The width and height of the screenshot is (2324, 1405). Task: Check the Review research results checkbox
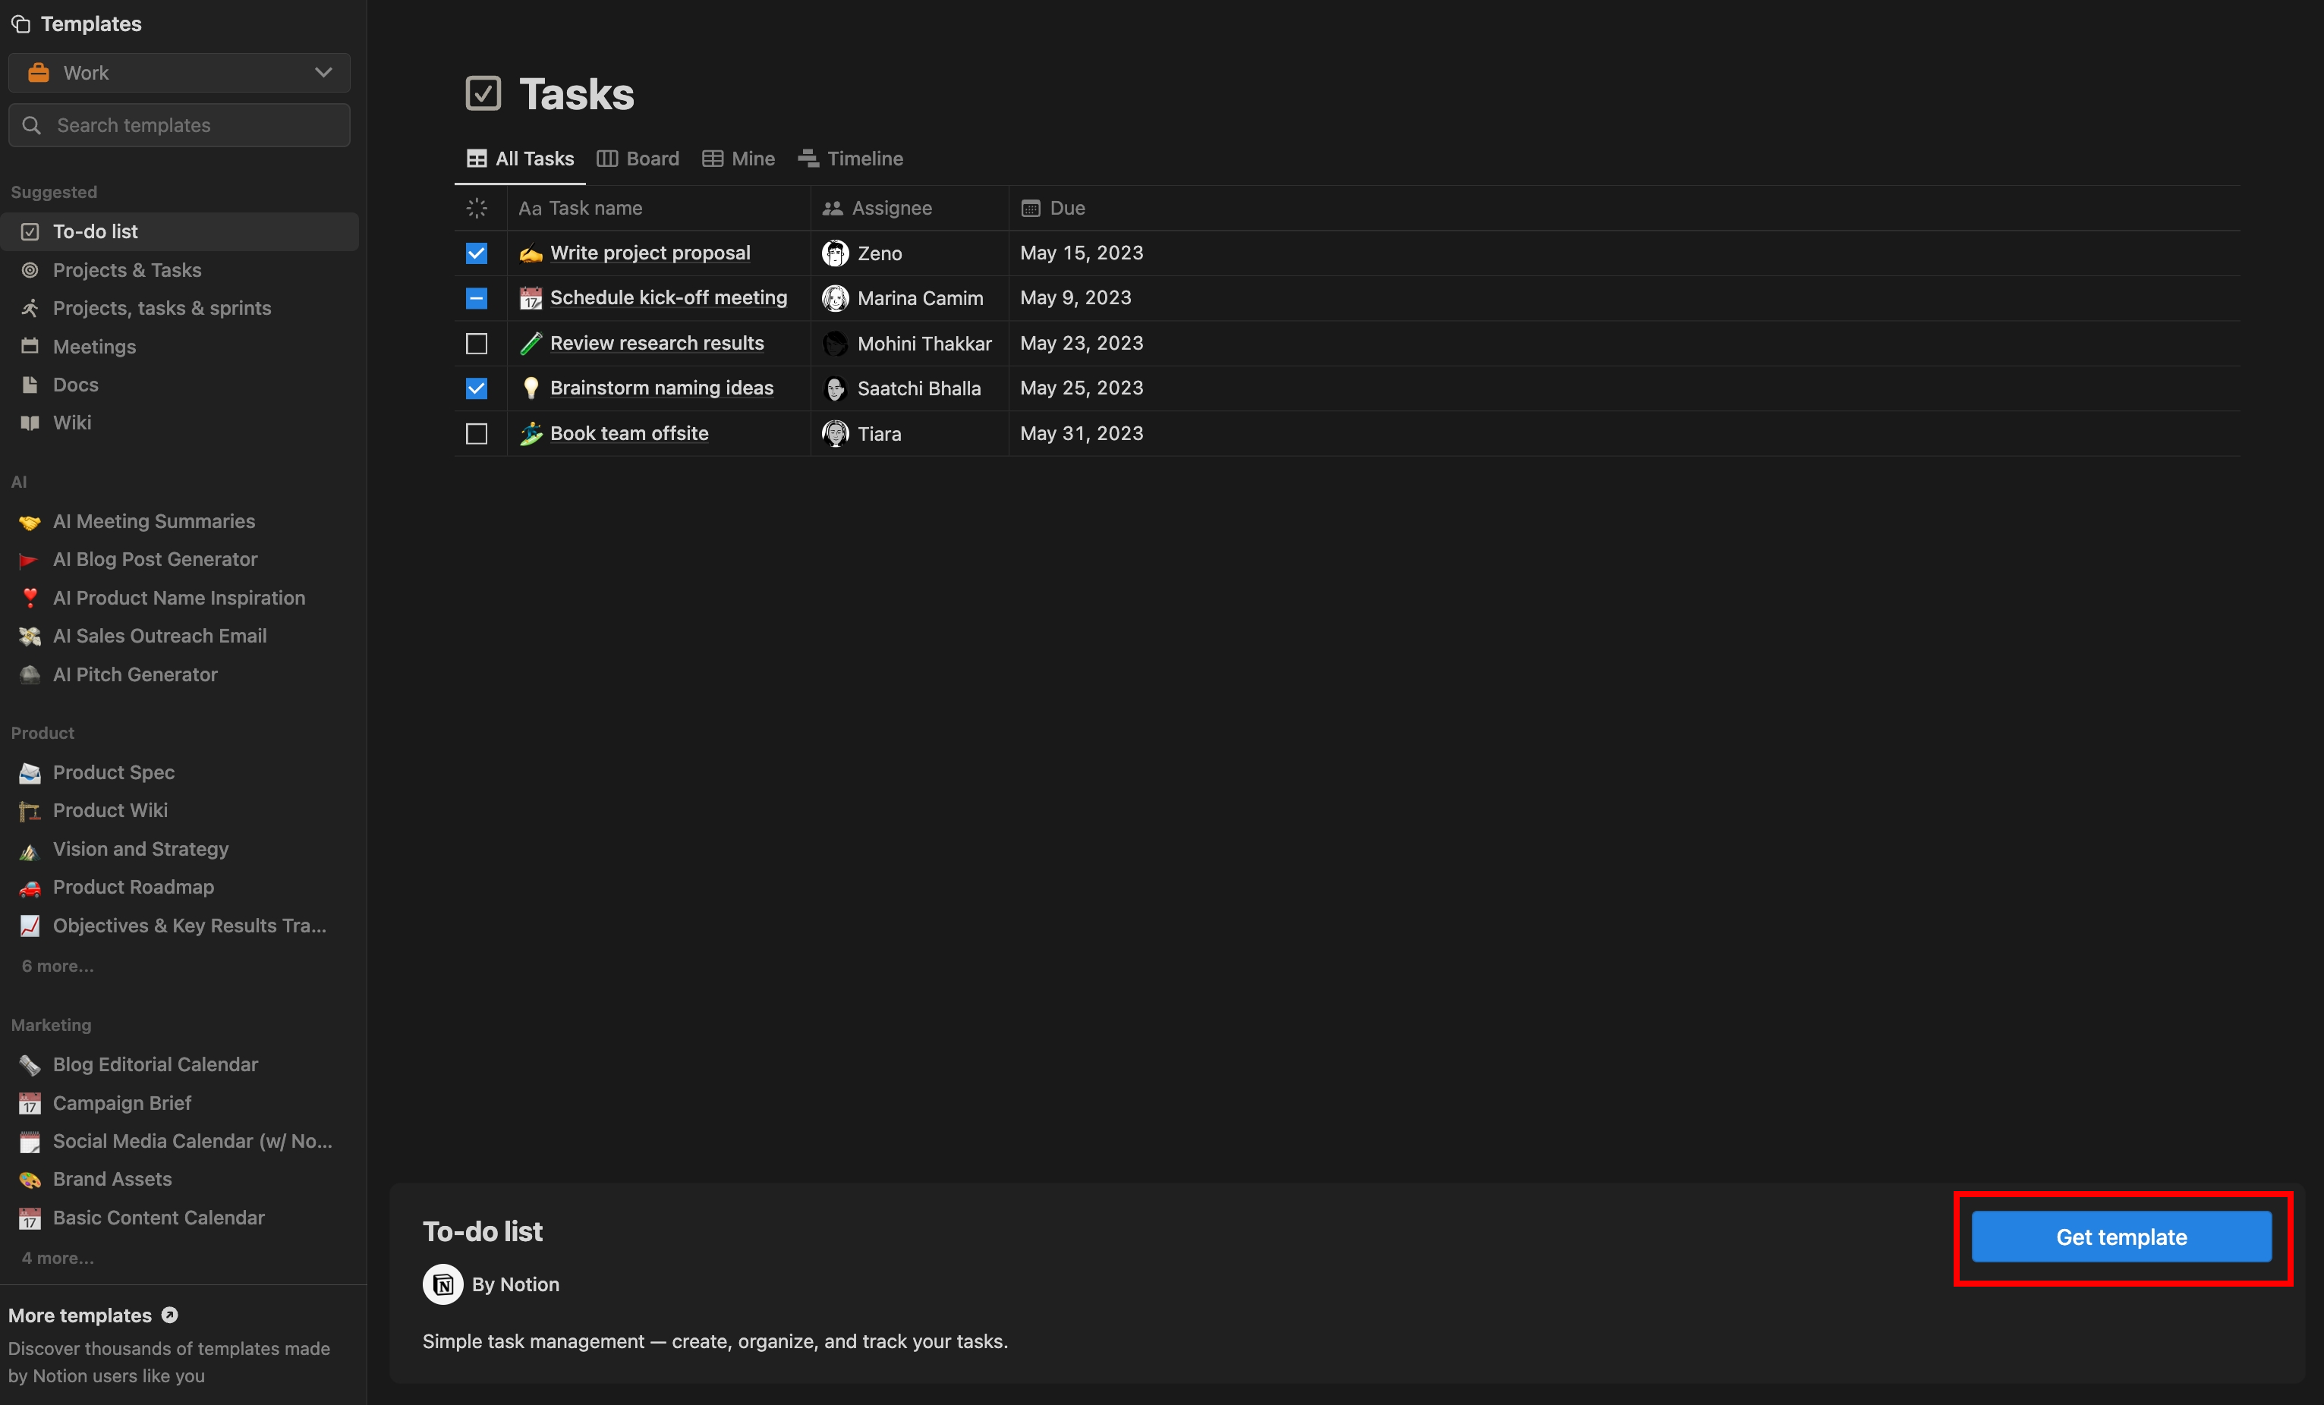pos(477,343)
